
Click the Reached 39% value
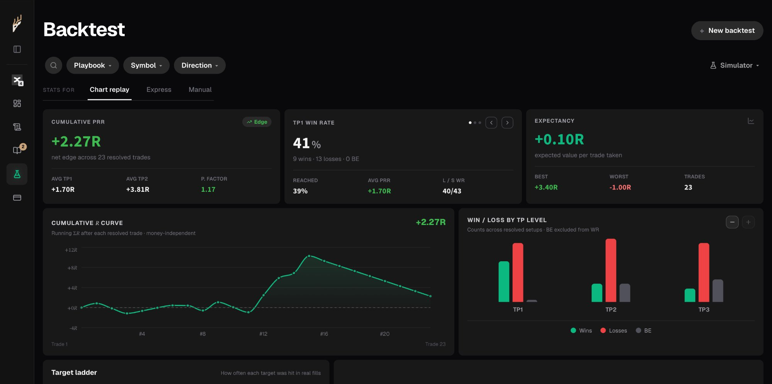(300, 191)
